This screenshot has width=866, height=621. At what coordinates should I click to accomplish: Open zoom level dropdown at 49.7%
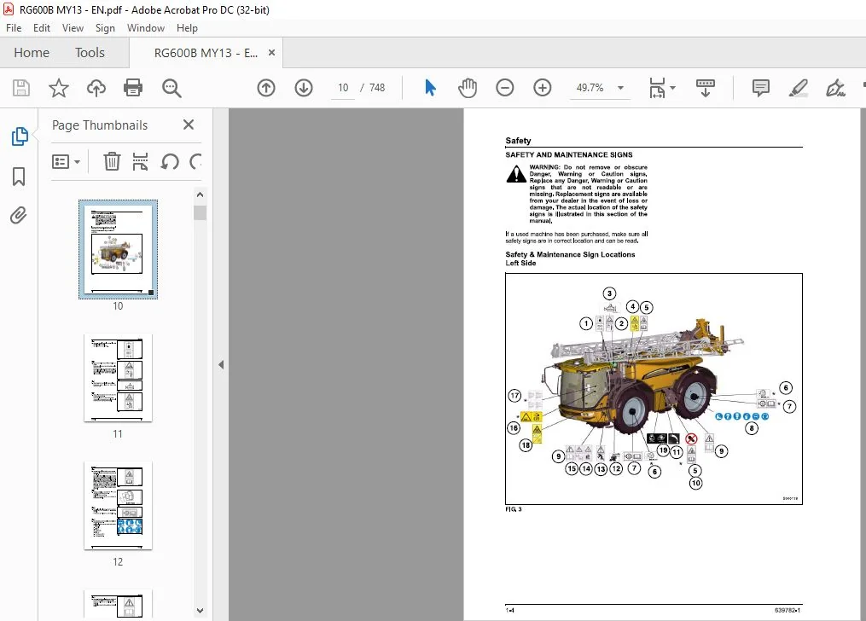[621, 88]
